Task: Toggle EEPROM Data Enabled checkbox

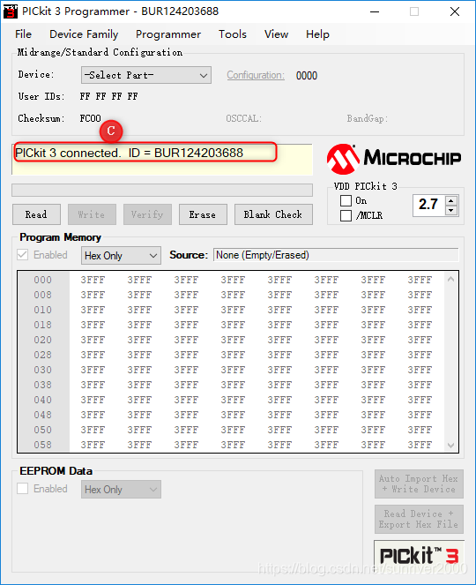Action: (x=23, y=489)
